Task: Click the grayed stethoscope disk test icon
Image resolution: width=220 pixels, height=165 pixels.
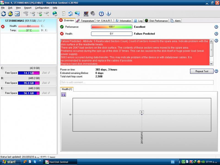Action: coord(26,14)
